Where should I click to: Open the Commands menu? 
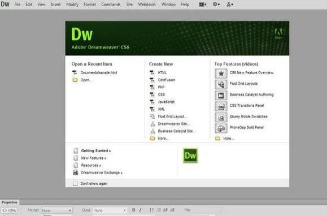point(111,5)
